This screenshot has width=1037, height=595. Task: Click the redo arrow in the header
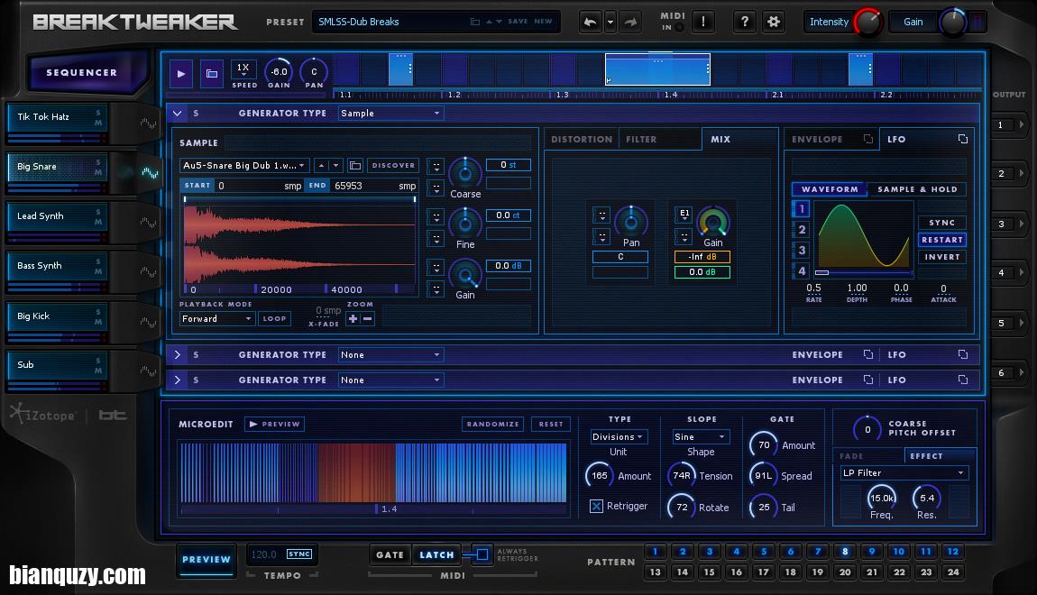pyautogui.click(x=631, y=22)
